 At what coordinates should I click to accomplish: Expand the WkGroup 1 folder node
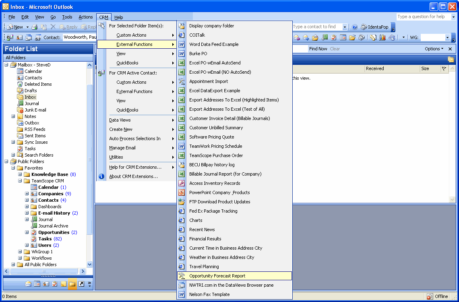[20, 252]
